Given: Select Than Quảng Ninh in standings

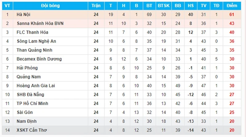Looking at the screenshot, I should 34,50.
